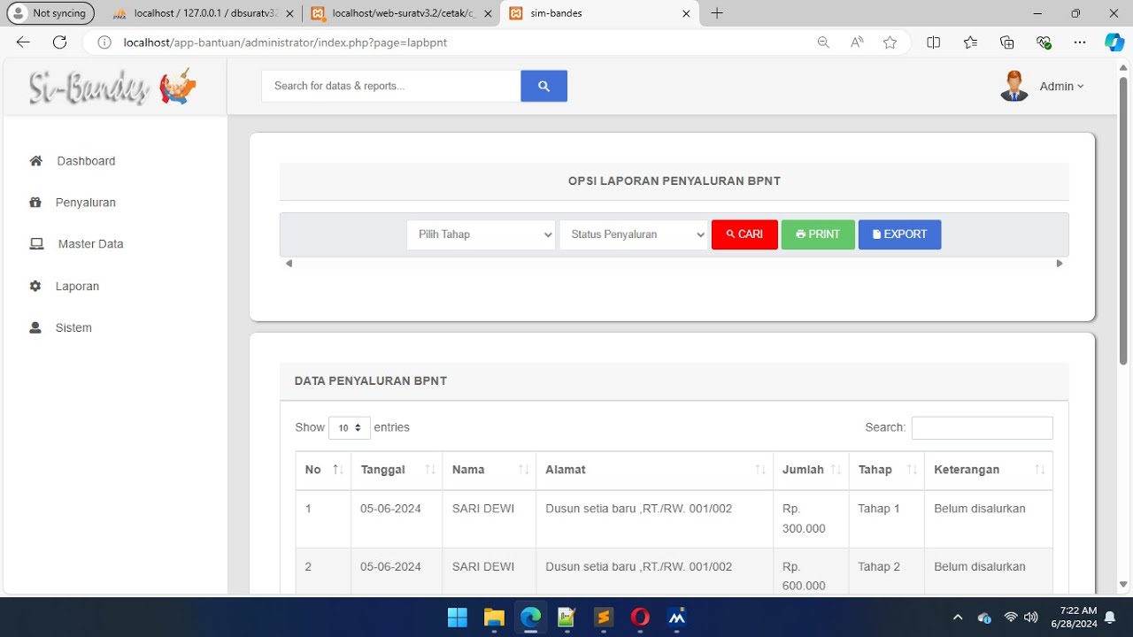
Task: Expand the Admin user menu
Action: click(1061, 87)
